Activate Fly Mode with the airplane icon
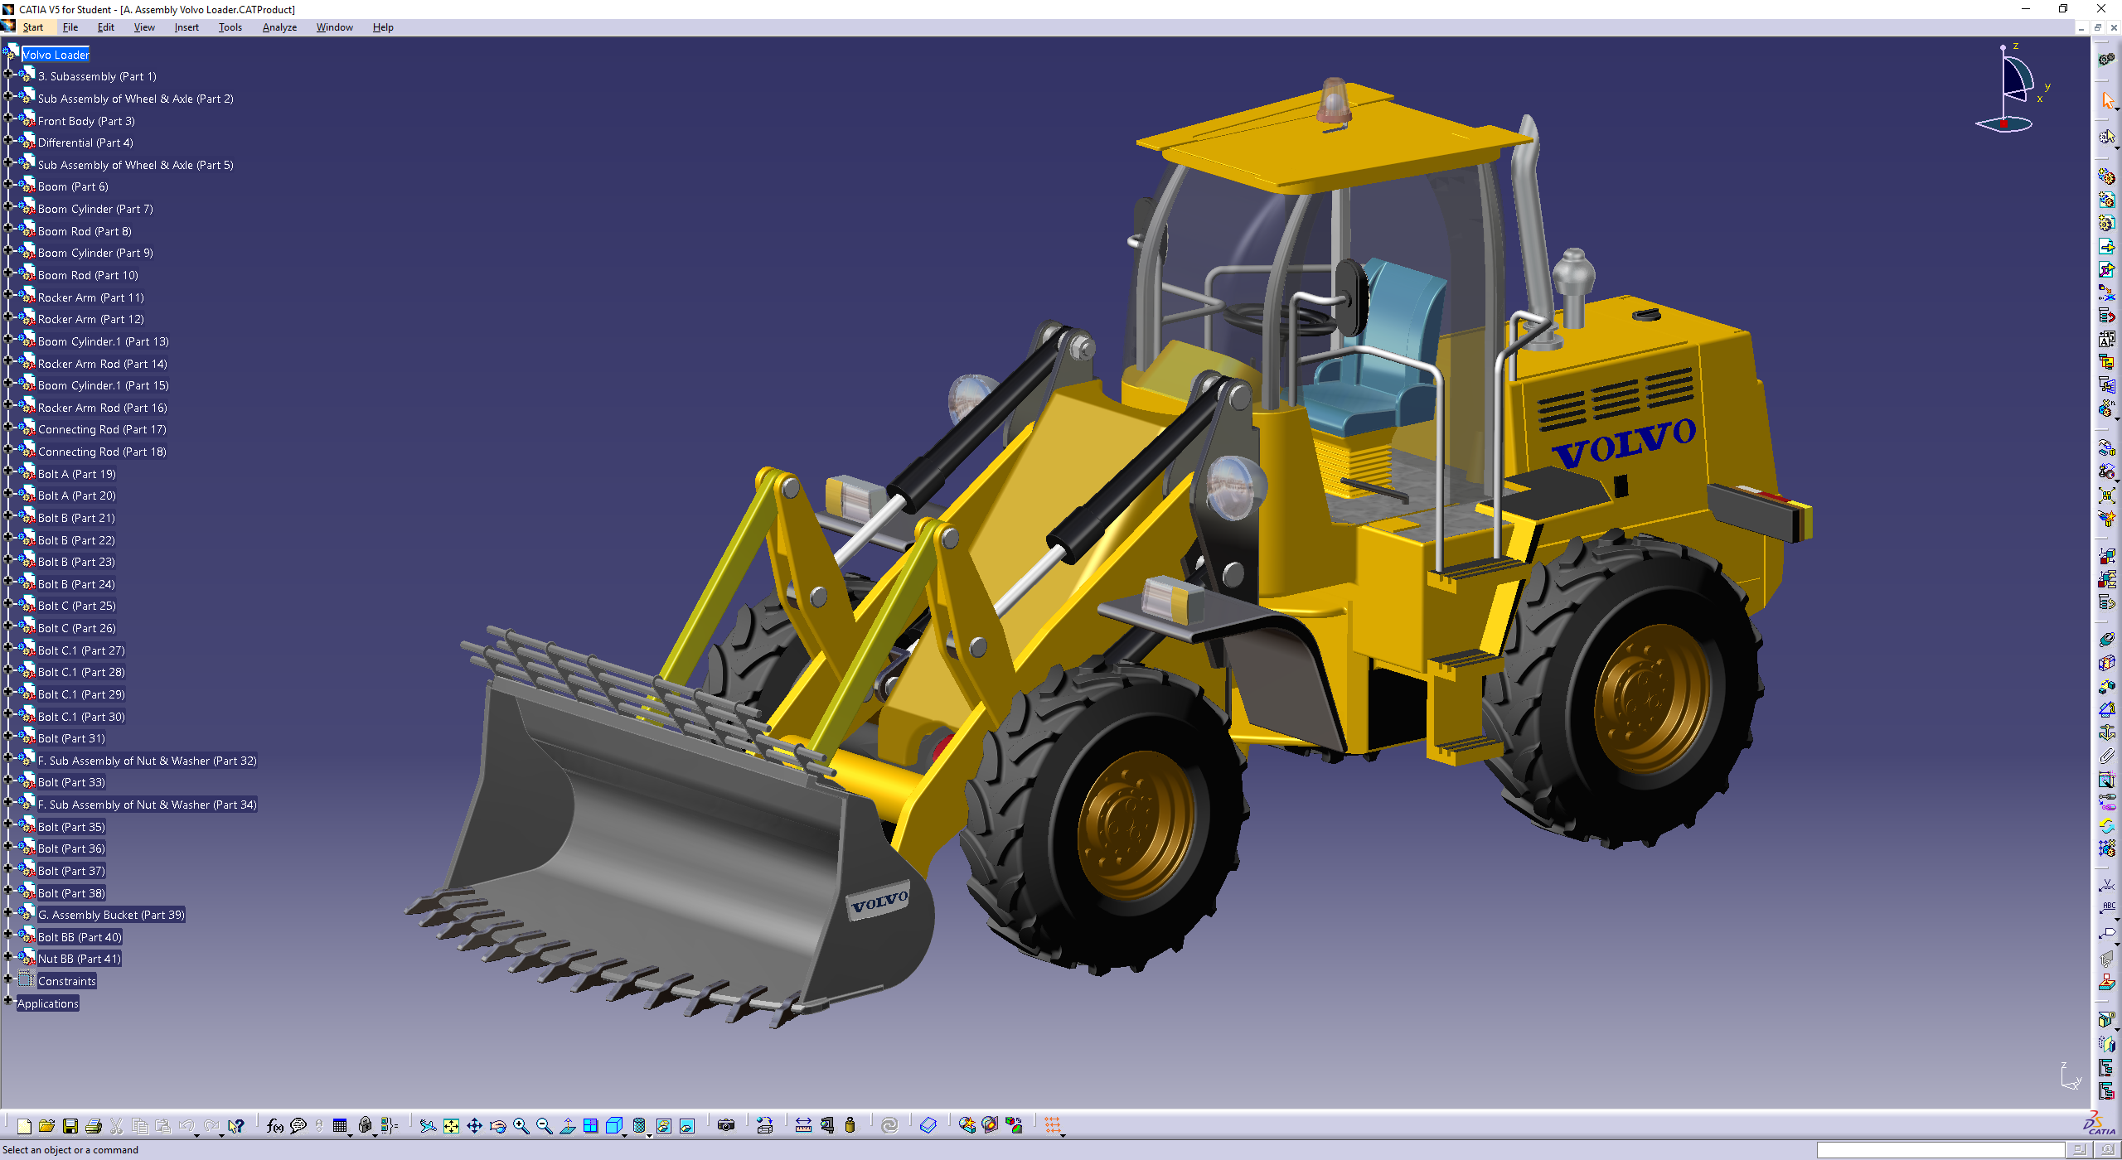Viewport: 2122px width, 1160px height. 428,1125
